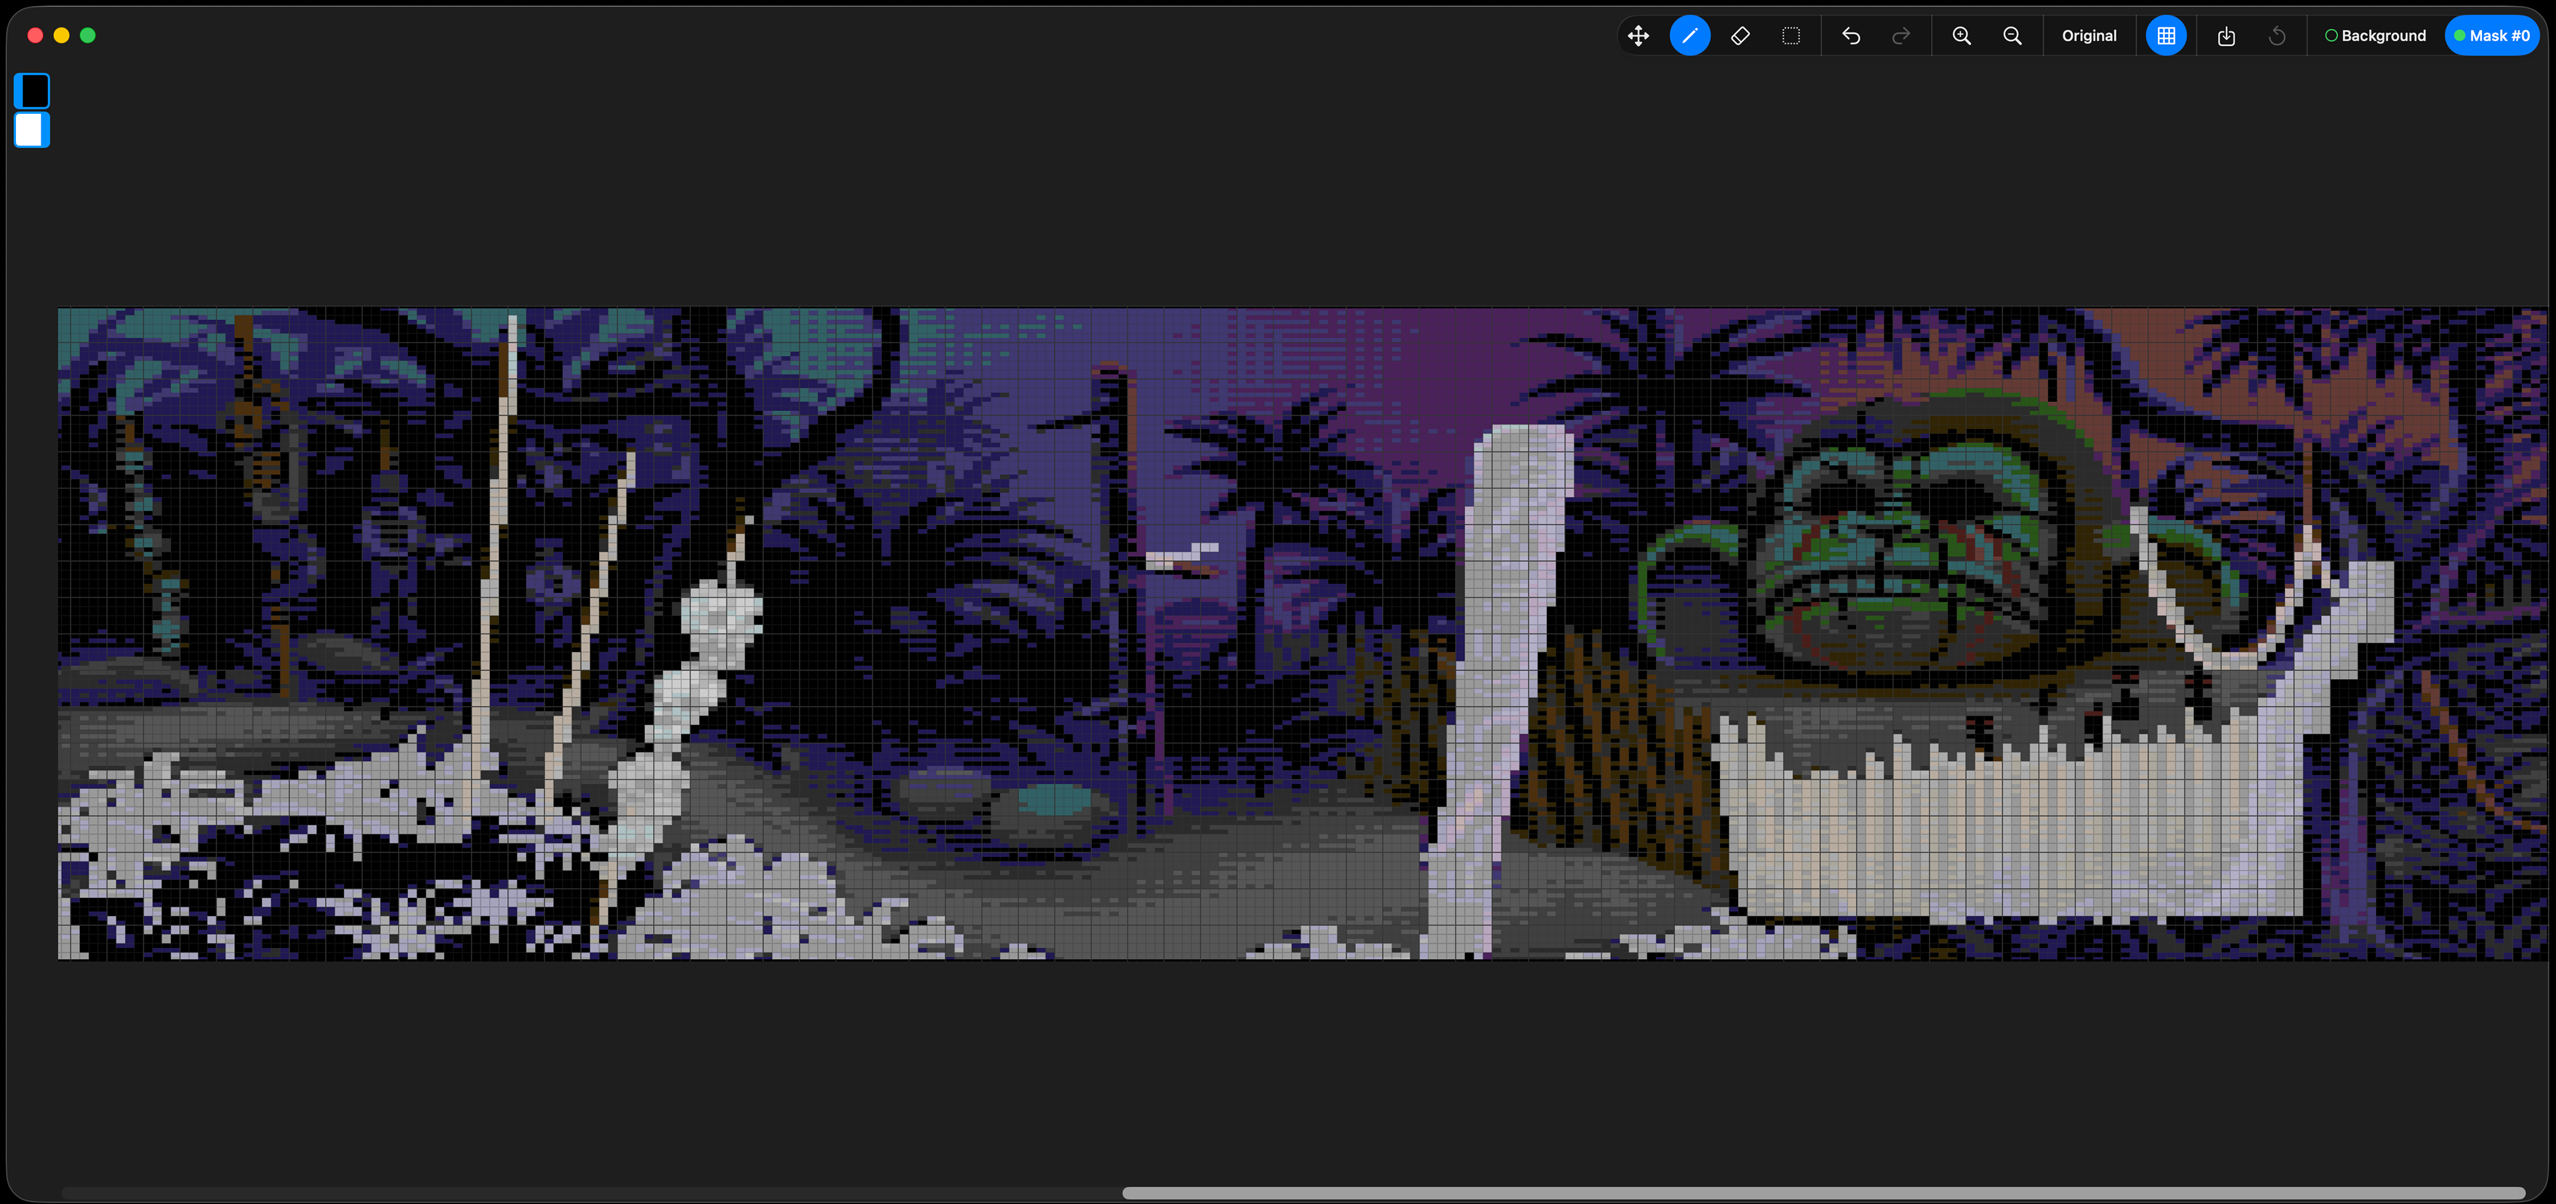2556x1204 pixels.
Task: Undo the last action
Action: (1850, 36)
